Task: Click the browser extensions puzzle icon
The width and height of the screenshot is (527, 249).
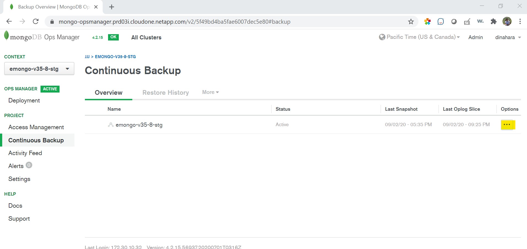Action: point(493,21)
